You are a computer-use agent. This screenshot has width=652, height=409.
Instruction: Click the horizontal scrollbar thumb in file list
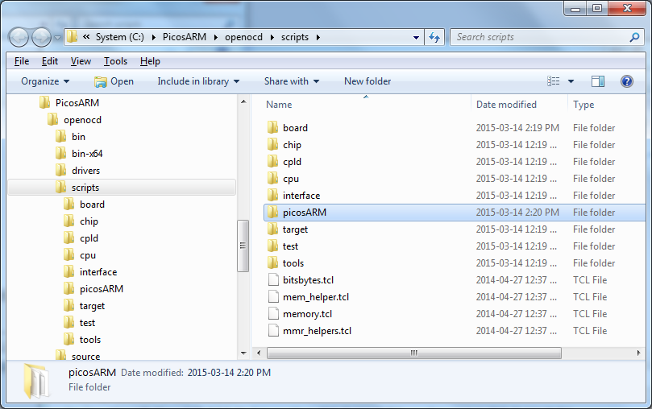tap(414, 353)
